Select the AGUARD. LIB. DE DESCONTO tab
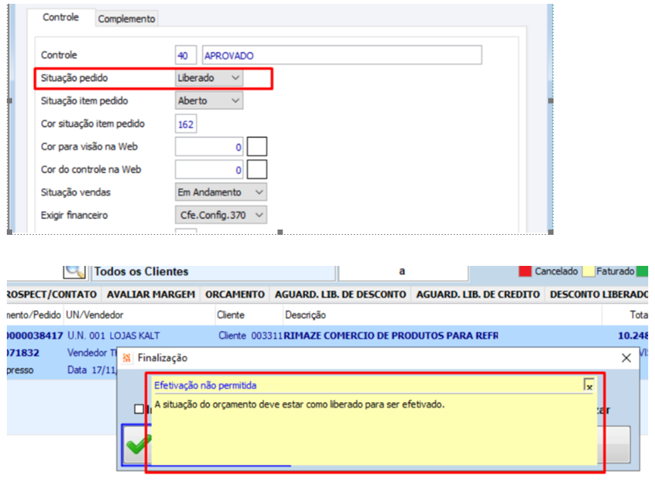The image size is (655, 481). tap(341, 295)
